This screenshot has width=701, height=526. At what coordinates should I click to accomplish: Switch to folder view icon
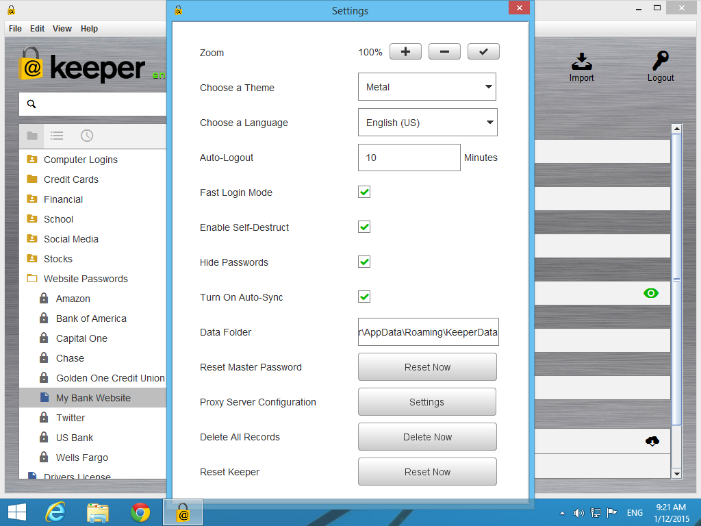(31, 136)
